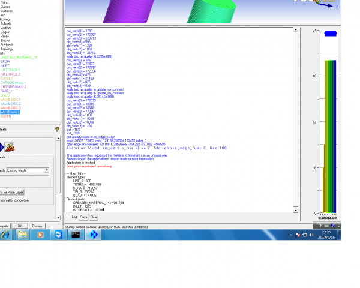Click the language bar keyboard icon
The width and height of the screenshot is (360, 288).
[326, 226]
